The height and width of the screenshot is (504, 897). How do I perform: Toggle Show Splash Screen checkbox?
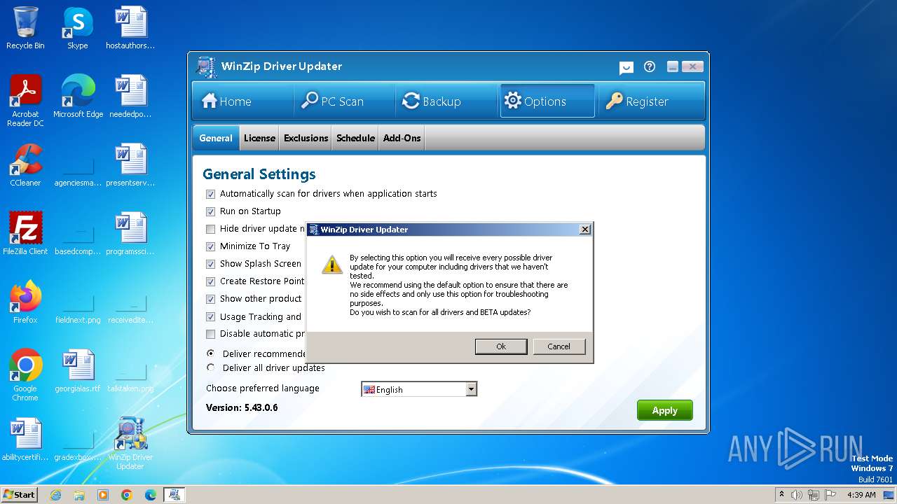click(210, 264)
